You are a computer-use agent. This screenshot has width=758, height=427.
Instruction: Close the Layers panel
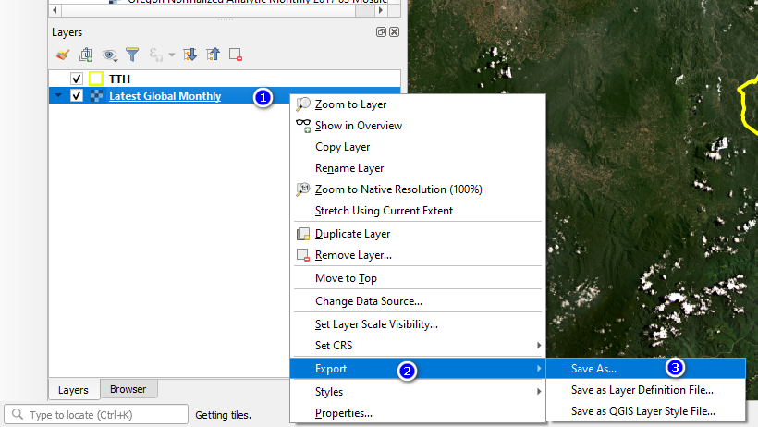click(395, 32)
